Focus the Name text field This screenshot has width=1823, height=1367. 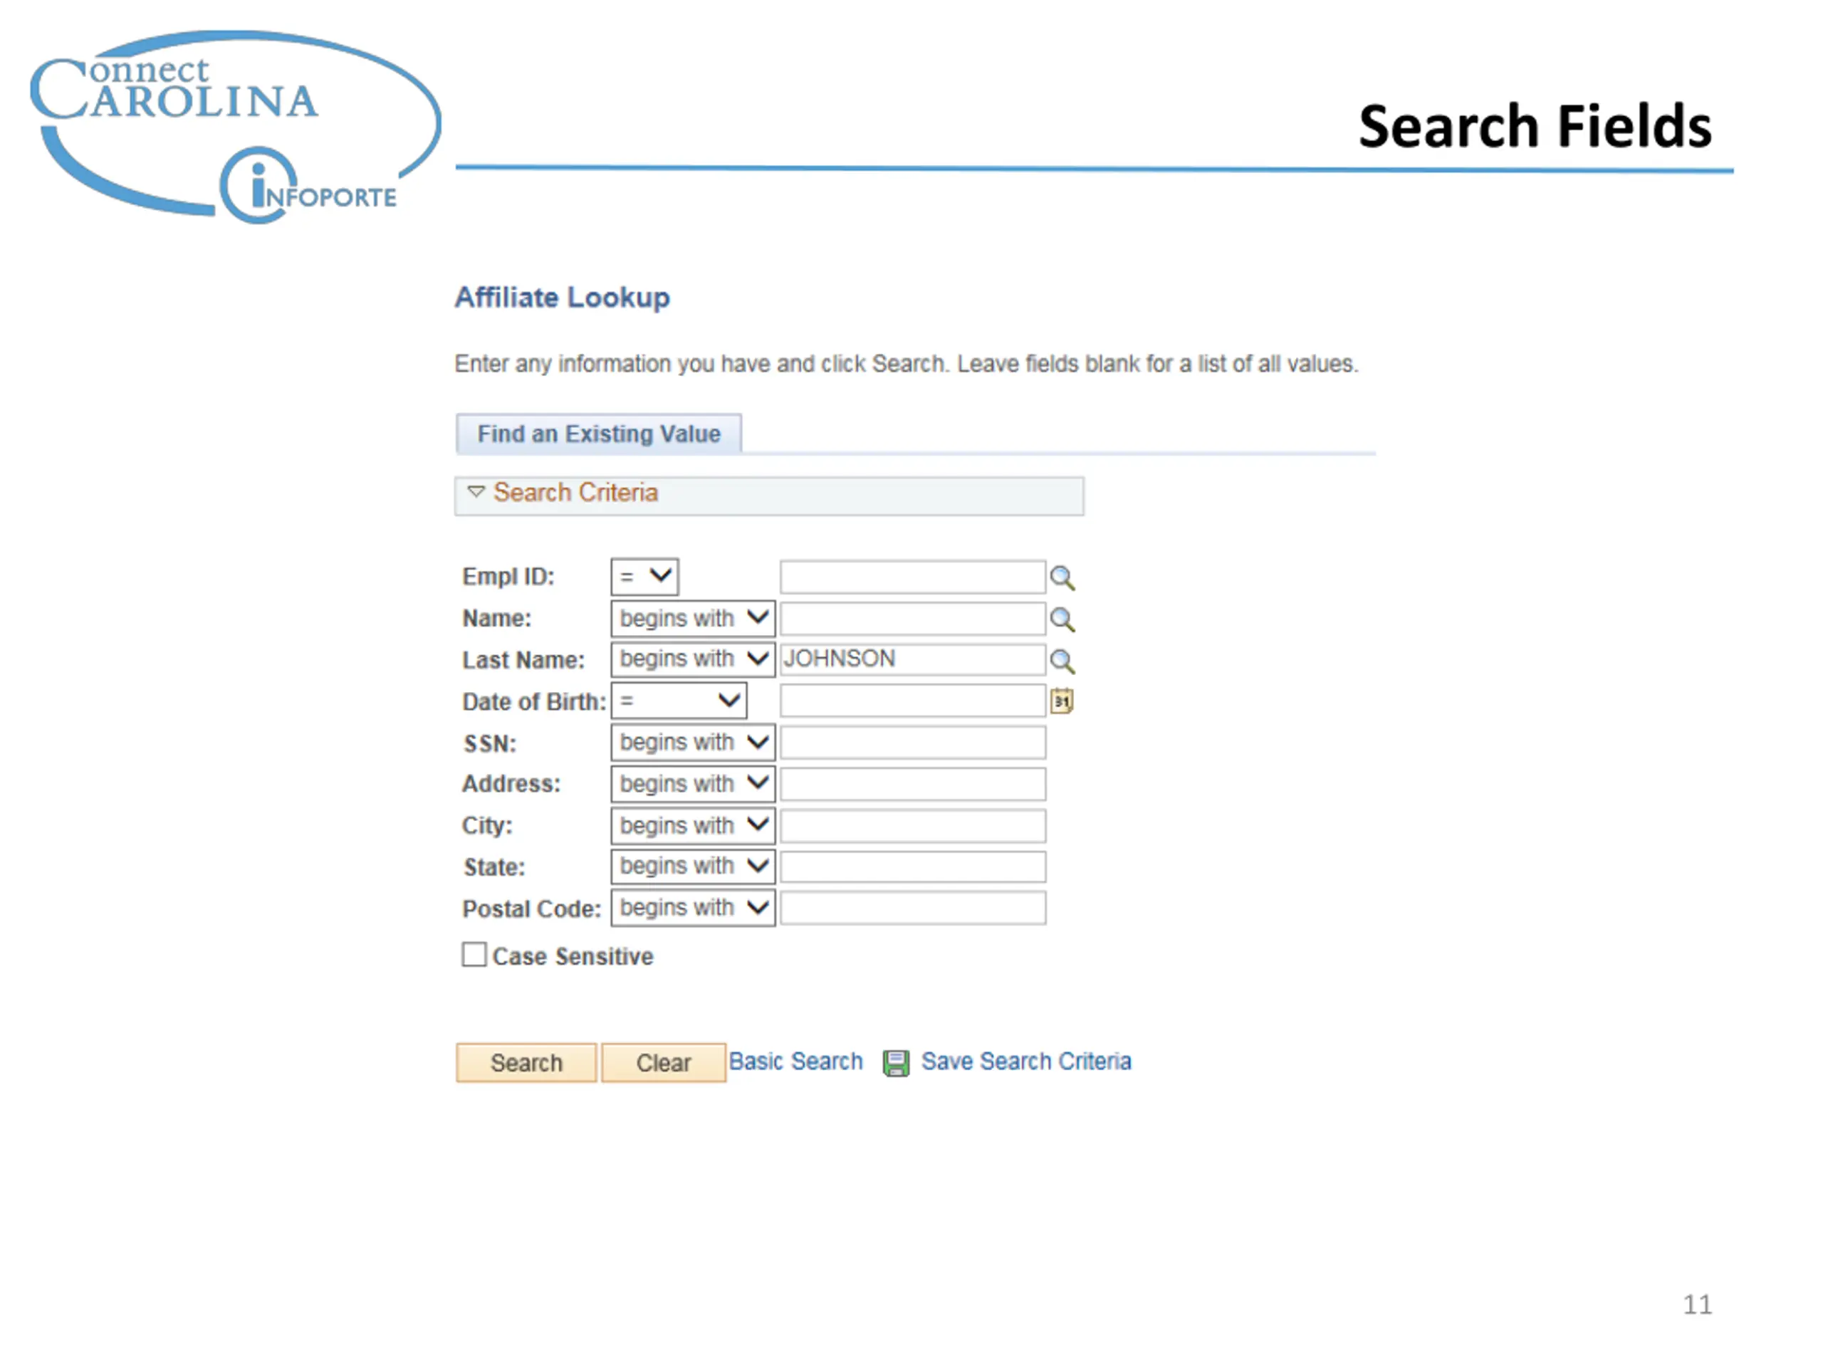(913, 618)
